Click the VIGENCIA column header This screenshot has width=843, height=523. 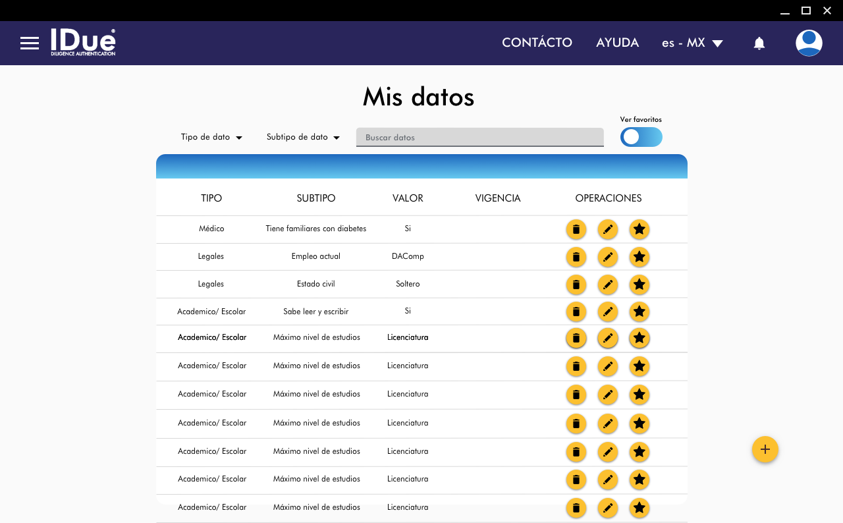[498, 198]
